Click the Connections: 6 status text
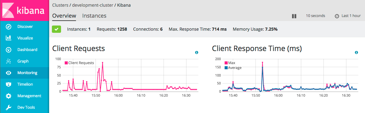 pyautogui.click(x=148, y=29)
